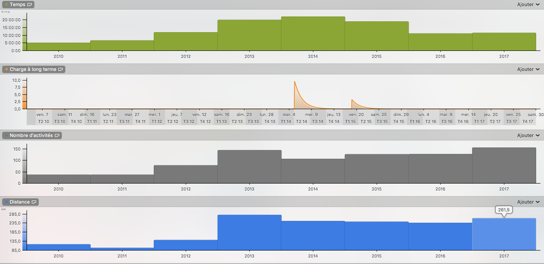
Task: Expand the Ajouter menu in the Distance panel
Action: click(528, 202)
